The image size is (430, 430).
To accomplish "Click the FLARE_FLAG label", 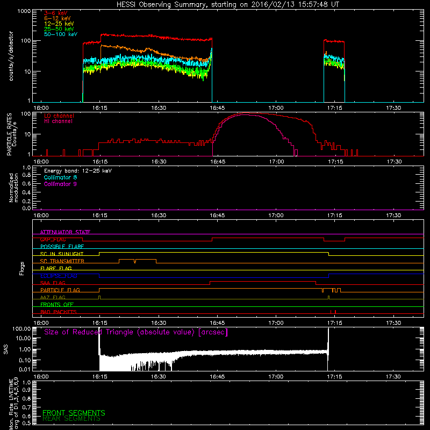I will (x=56, y=268).
